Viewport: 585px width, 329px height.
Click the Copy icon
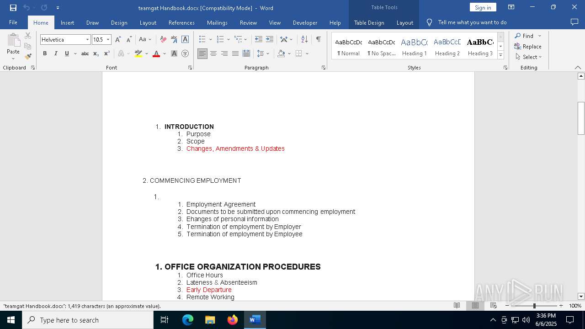click(x=28, y=46)
